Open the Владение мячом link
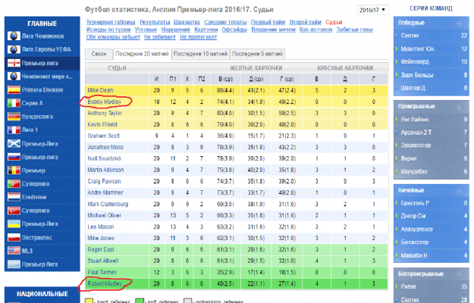This screenshot has height=303, width=474. pos(273,30)
